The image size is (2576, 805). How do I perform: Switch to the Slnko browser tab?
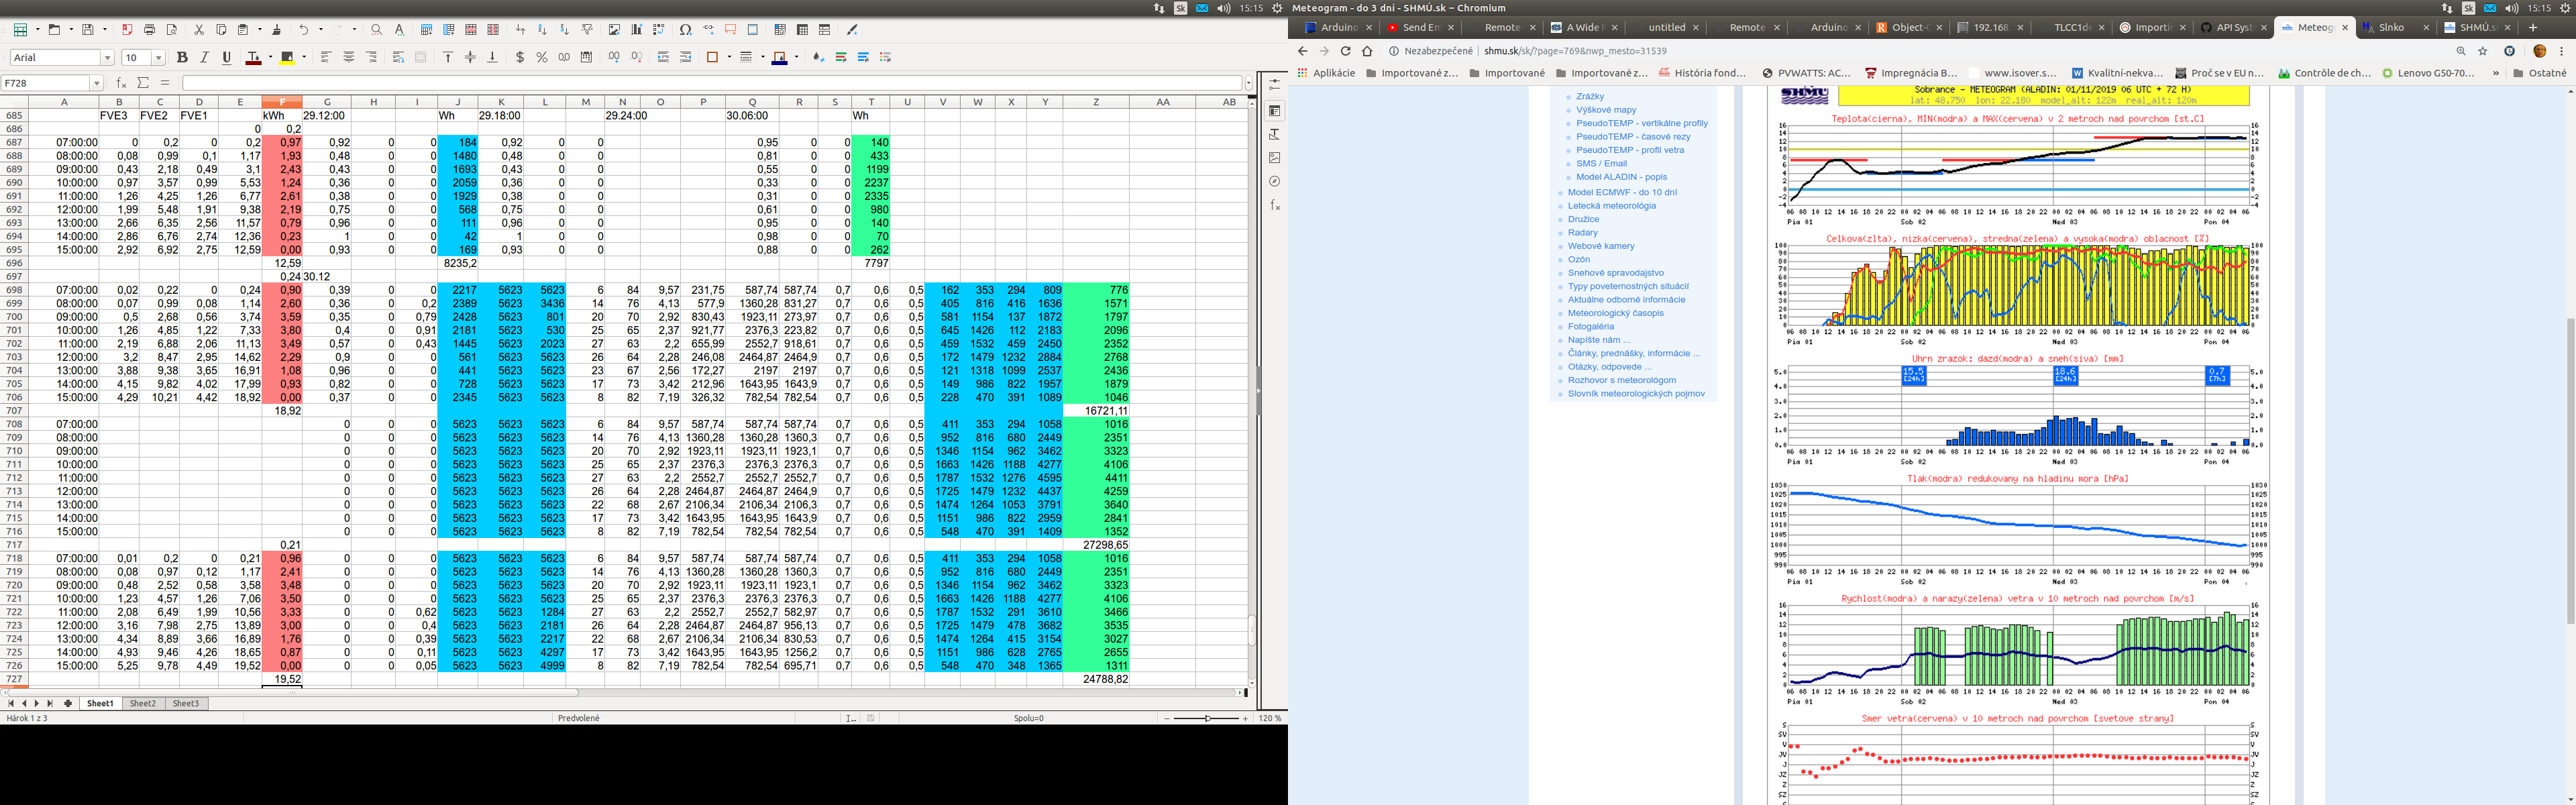pos(2391,27)
